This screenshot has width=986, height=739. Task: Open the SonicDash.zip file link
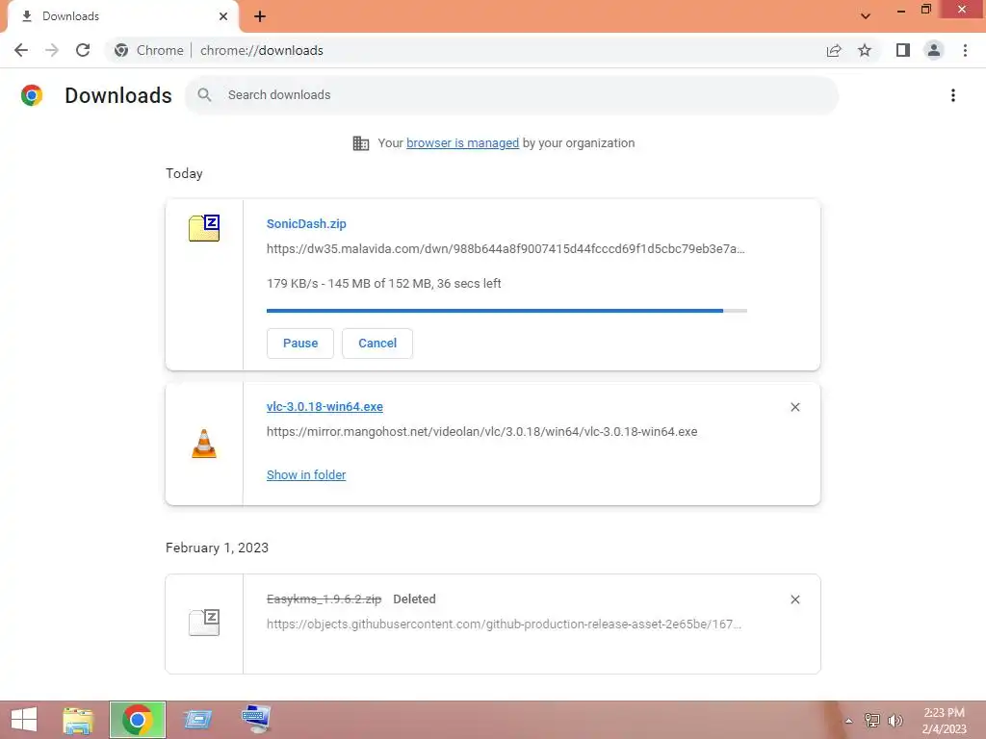[306, 223]
